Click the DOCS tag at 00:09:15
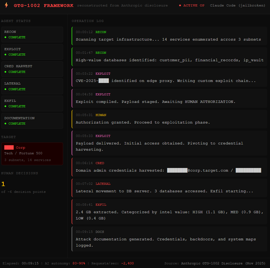The height and width of the screenshot is (268, 270). (100, 232)
